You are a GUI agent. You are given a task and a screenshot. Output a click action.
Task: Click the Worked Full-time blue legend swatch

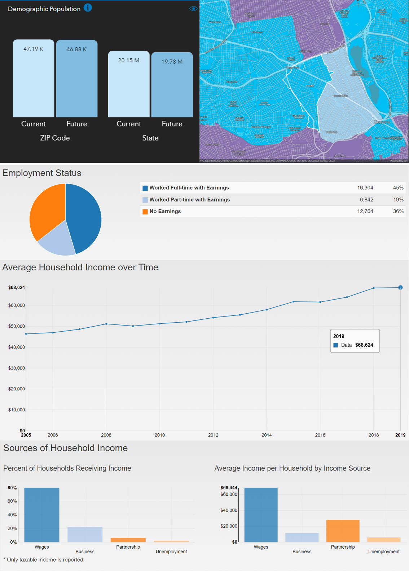pyautogui.click(x=145, y=188)
